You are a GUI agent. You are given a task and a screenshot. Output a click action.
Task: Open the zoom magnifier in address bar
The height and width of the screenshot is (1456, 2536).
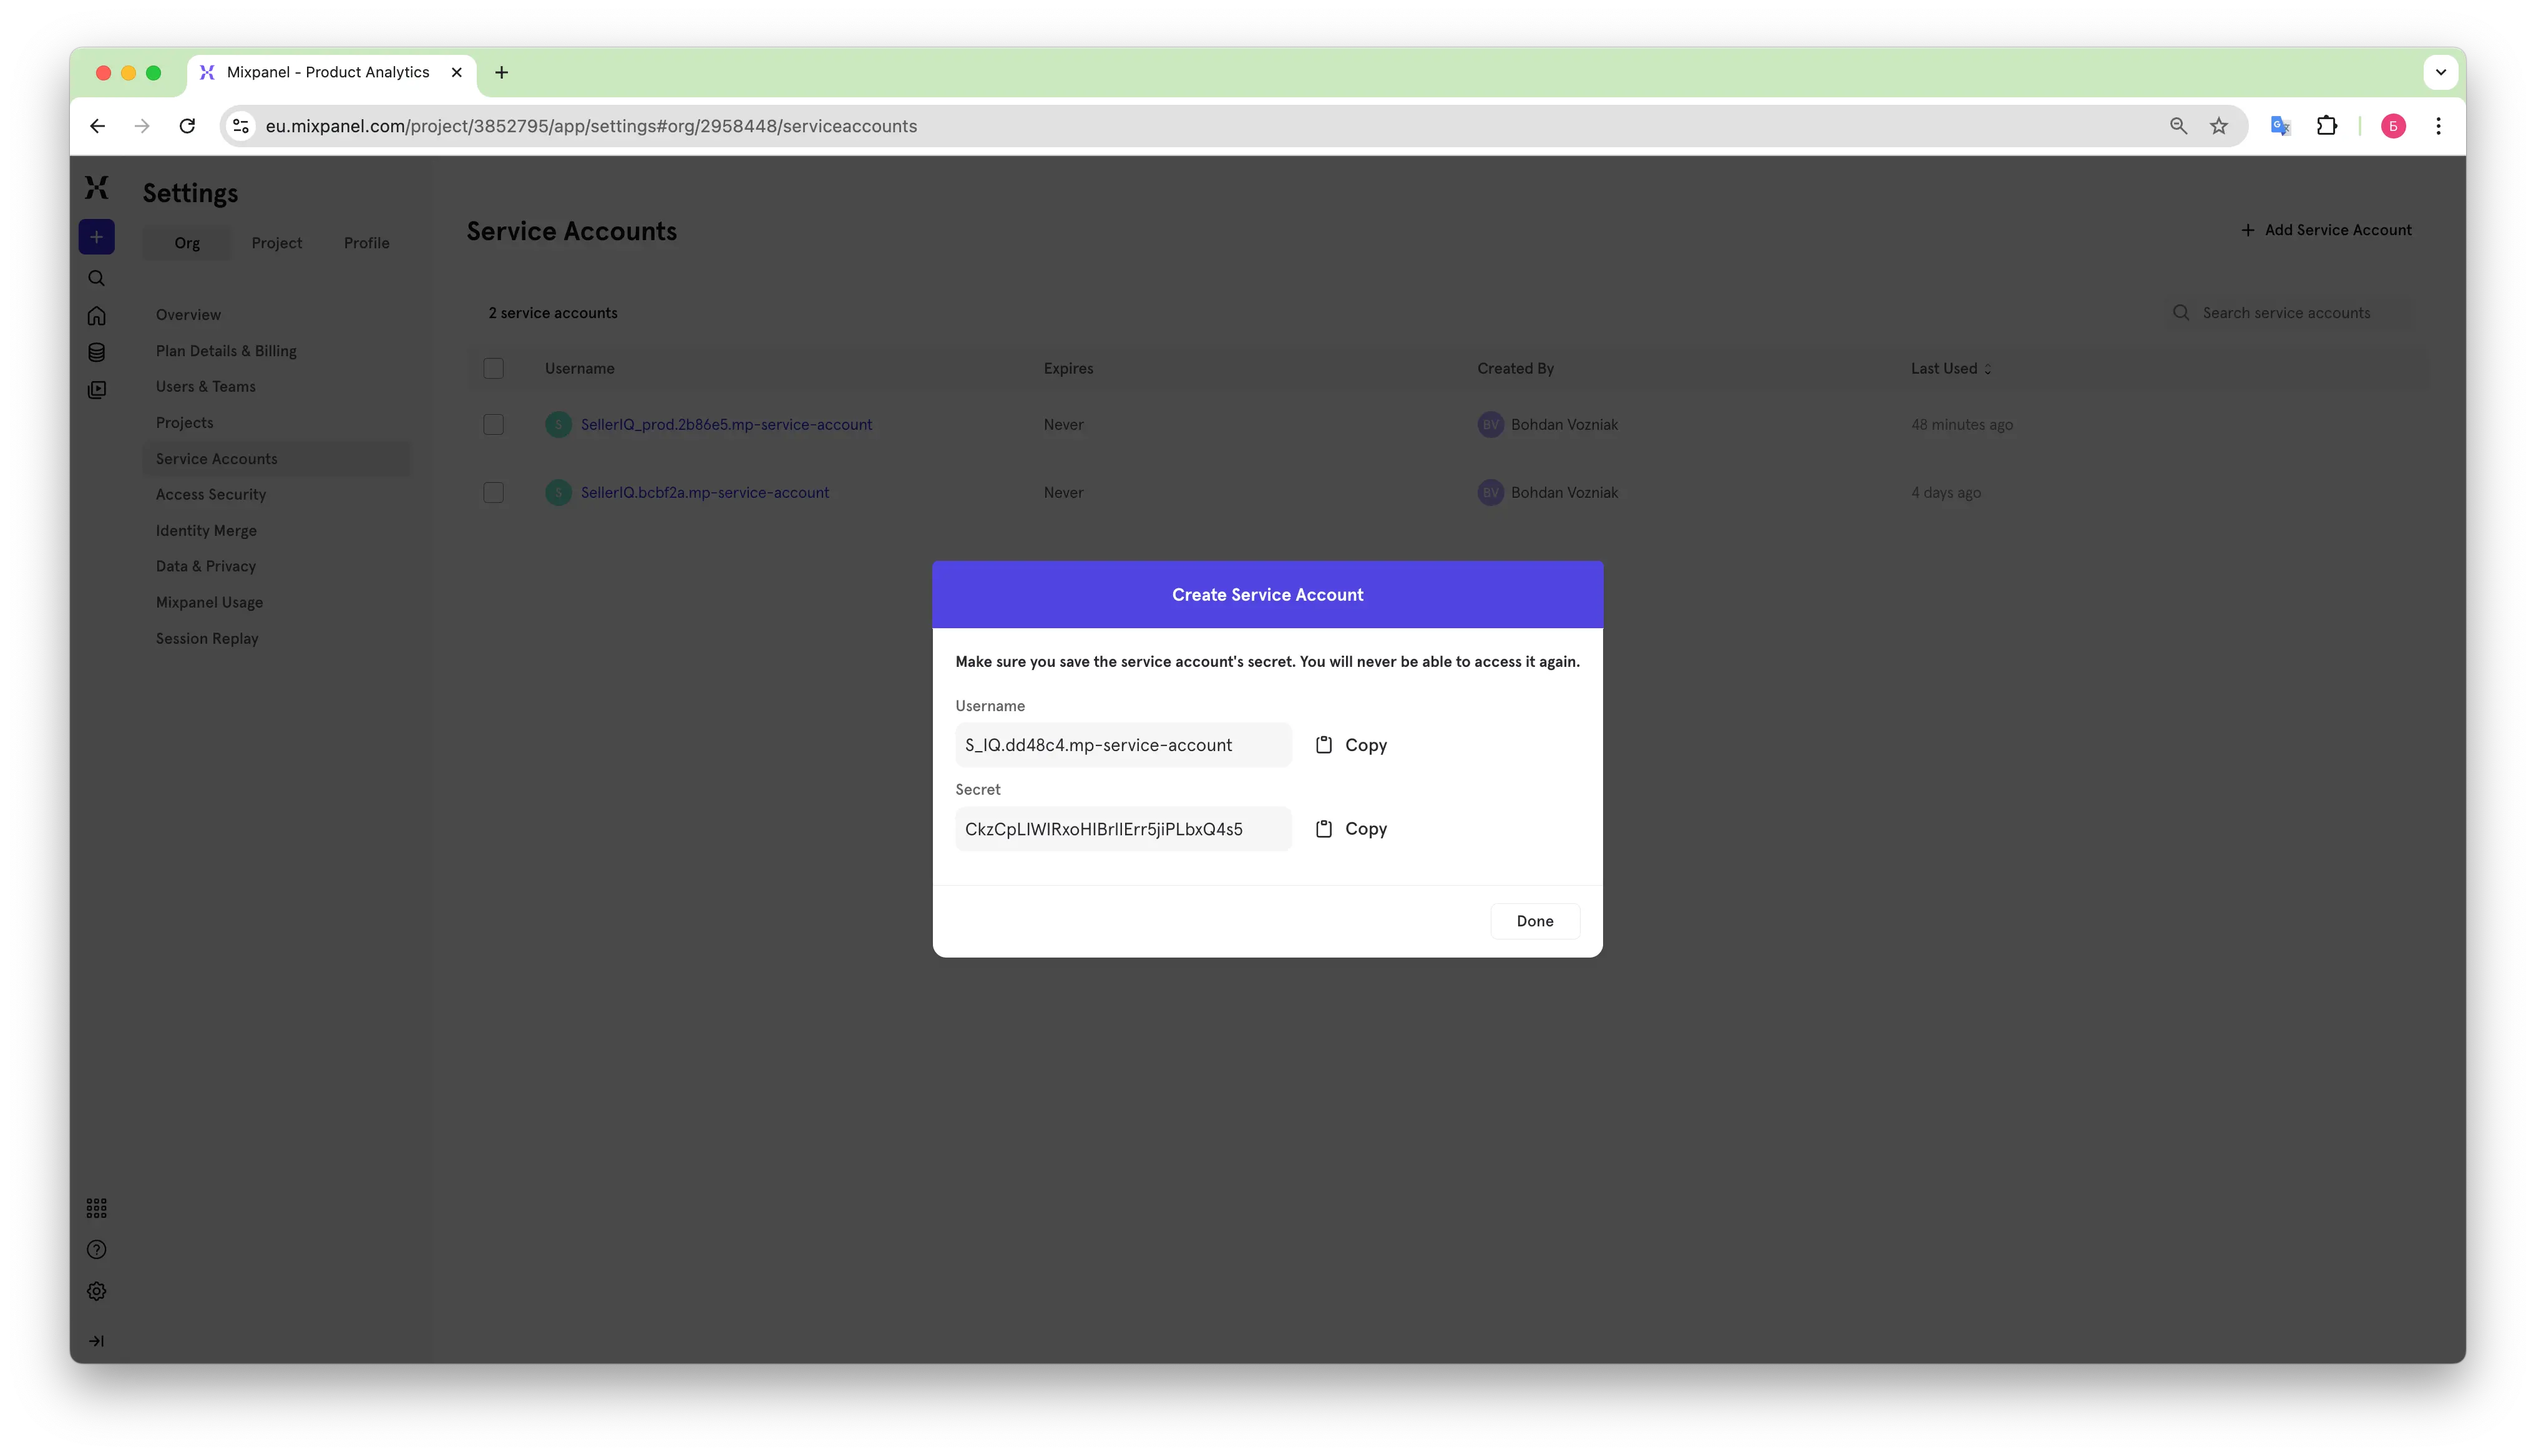[2178, 126]
